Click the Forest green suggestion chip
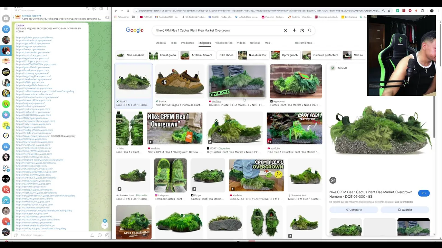Image resolution: width=442 pixels, height=248 pixels. [x=163, y=55]
